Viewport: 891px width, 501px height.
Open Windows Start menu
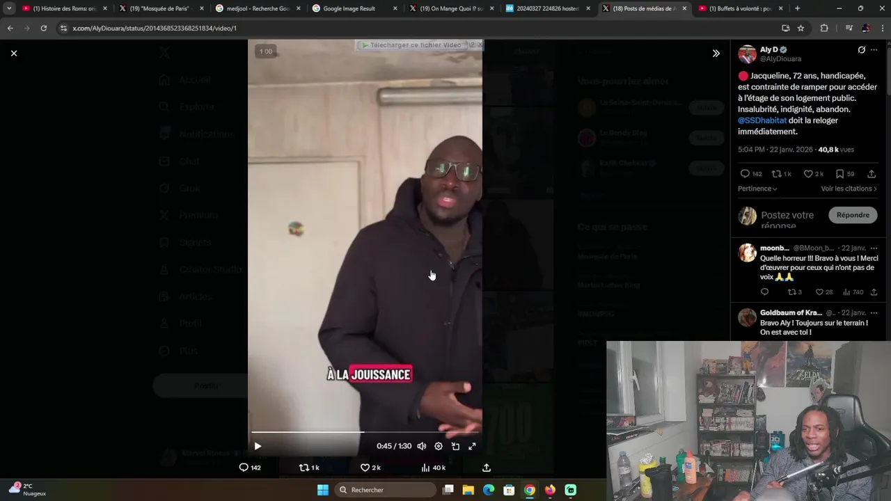click(322, 490)
